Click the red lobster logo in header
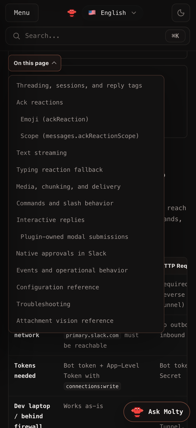This screenshot has height=428, width=196. (x=72, y=13)
